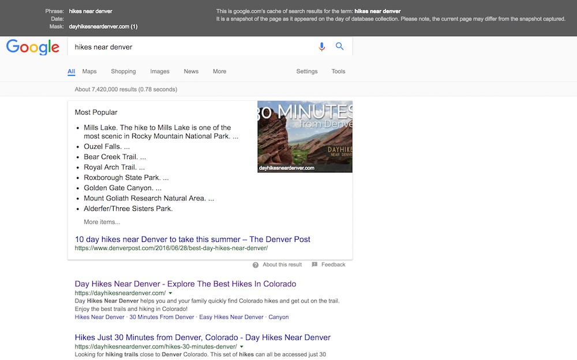This screenshot has height=360, width=577.
Task: Open the Canyon sitelink
Action: click(279, 317)
